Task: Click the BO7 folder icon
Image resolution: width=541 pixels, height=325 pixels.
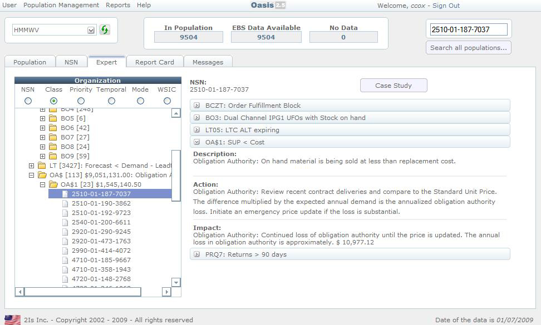Action: pyautogui.click(x=53, y=137)
